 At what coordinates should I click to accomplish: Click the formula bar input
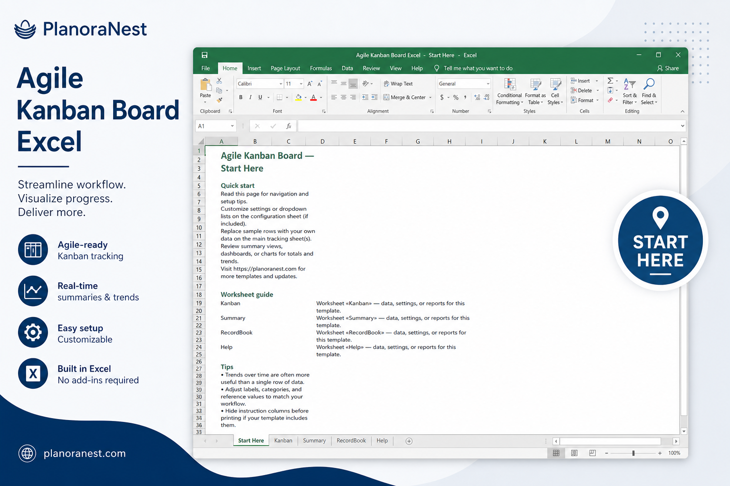click(x=488, y=126)
